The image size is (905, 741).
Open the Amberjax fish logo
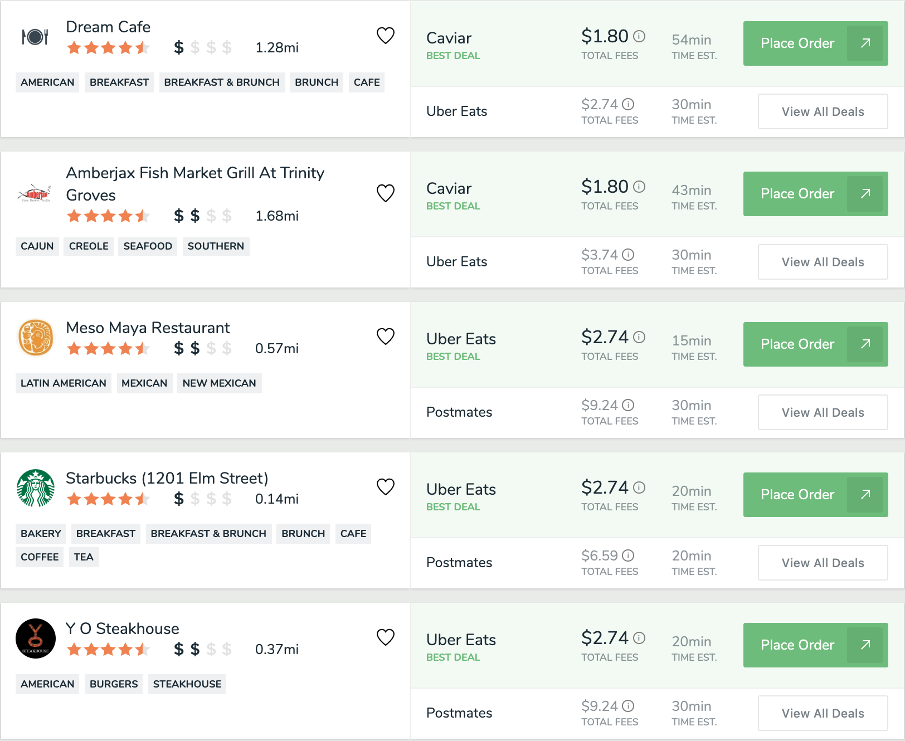pyautogui.click(x=35, y=194)
